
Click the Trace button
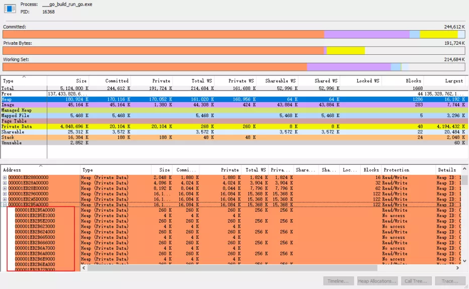pyautogui.click(x=450, y=281)
